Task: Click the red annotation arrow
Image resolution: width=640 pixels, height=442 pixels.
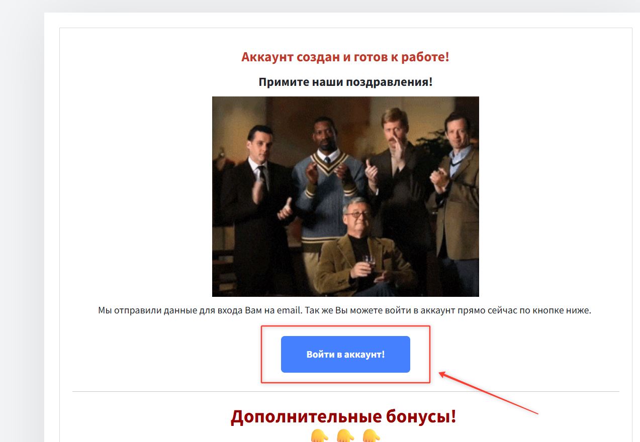Action: click(x=489, y=393)
